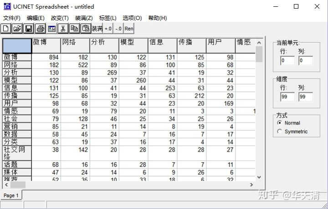Click horizontal scrollbar right arrow
328x209 pixels.
point(251,184)
